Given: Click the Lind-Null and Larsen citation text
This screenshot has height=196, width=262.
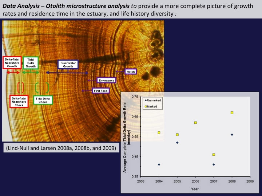Looking at the screenshot, I should (60, 148).
